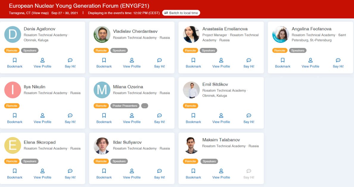The width and height of the screenshot is (354, 187).
Task: Say Hi to Anastasiia Emelianova
Action: click(x=249, y=63)
